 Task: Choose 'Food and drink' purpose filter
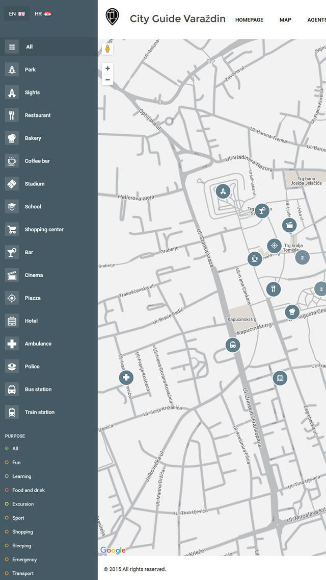coord(7,490)
